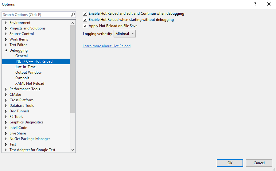This screenshot has width=276, height=171.
Task: Collapse the Debugging tree node
Action: click(x=6, y=50)
